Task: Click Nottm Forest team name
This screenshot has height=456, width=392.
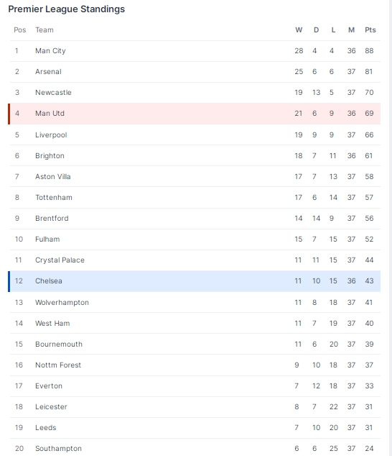Action: 58,365
